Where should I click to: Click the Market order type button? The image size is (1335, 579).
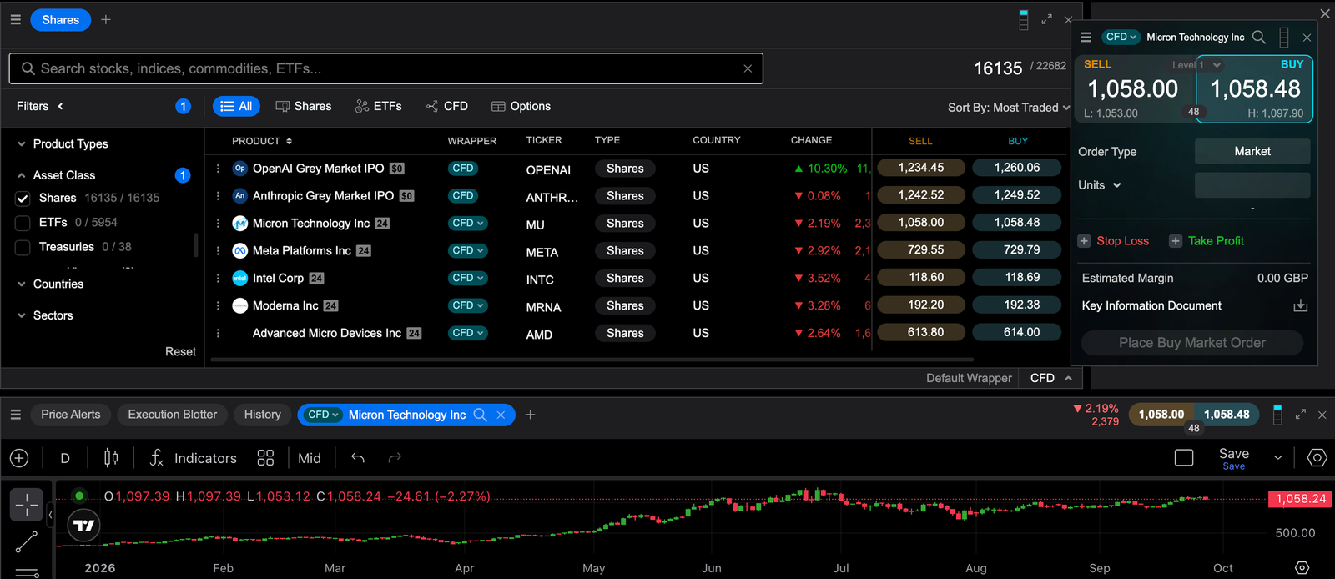pyautogui.click(x=1252, y=151)
